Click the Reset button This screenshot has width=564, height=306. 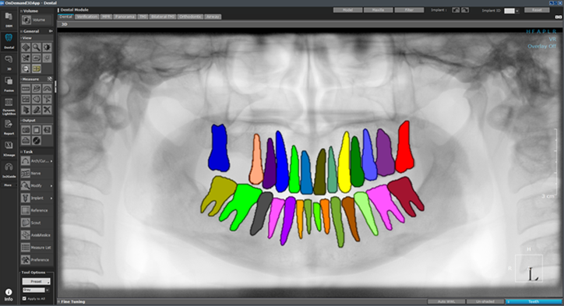tap(537, 10)
